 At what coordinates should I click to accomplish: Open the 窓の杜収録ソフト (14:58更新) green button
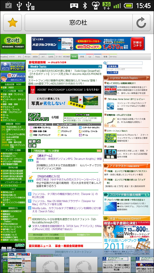[x=46, y=235]
